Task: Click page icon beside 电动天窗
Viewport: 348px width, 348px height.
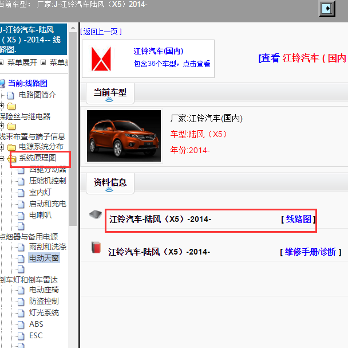Action: click(x=21, y=259)
